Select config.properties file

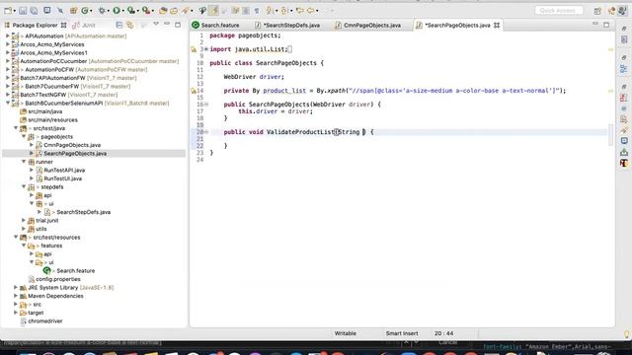58,279
